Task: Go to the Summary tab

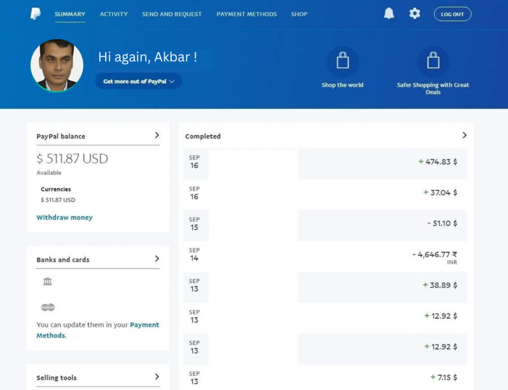Action: coord(70,14)
